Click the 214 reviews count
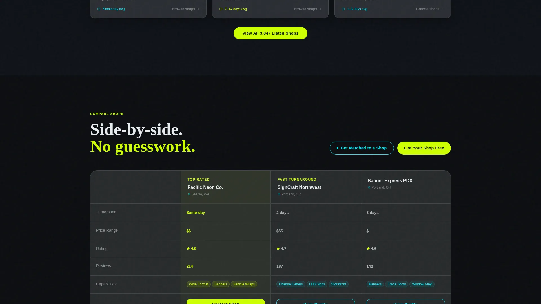This screenshot has width=541, height=304. [190, 266]
